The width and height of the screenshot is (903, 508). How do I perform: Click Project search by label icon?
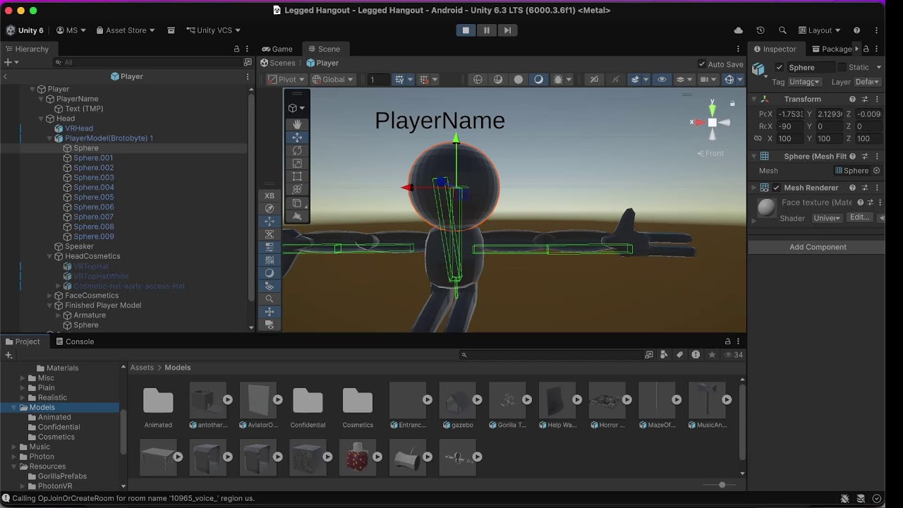tap(680, 355)
